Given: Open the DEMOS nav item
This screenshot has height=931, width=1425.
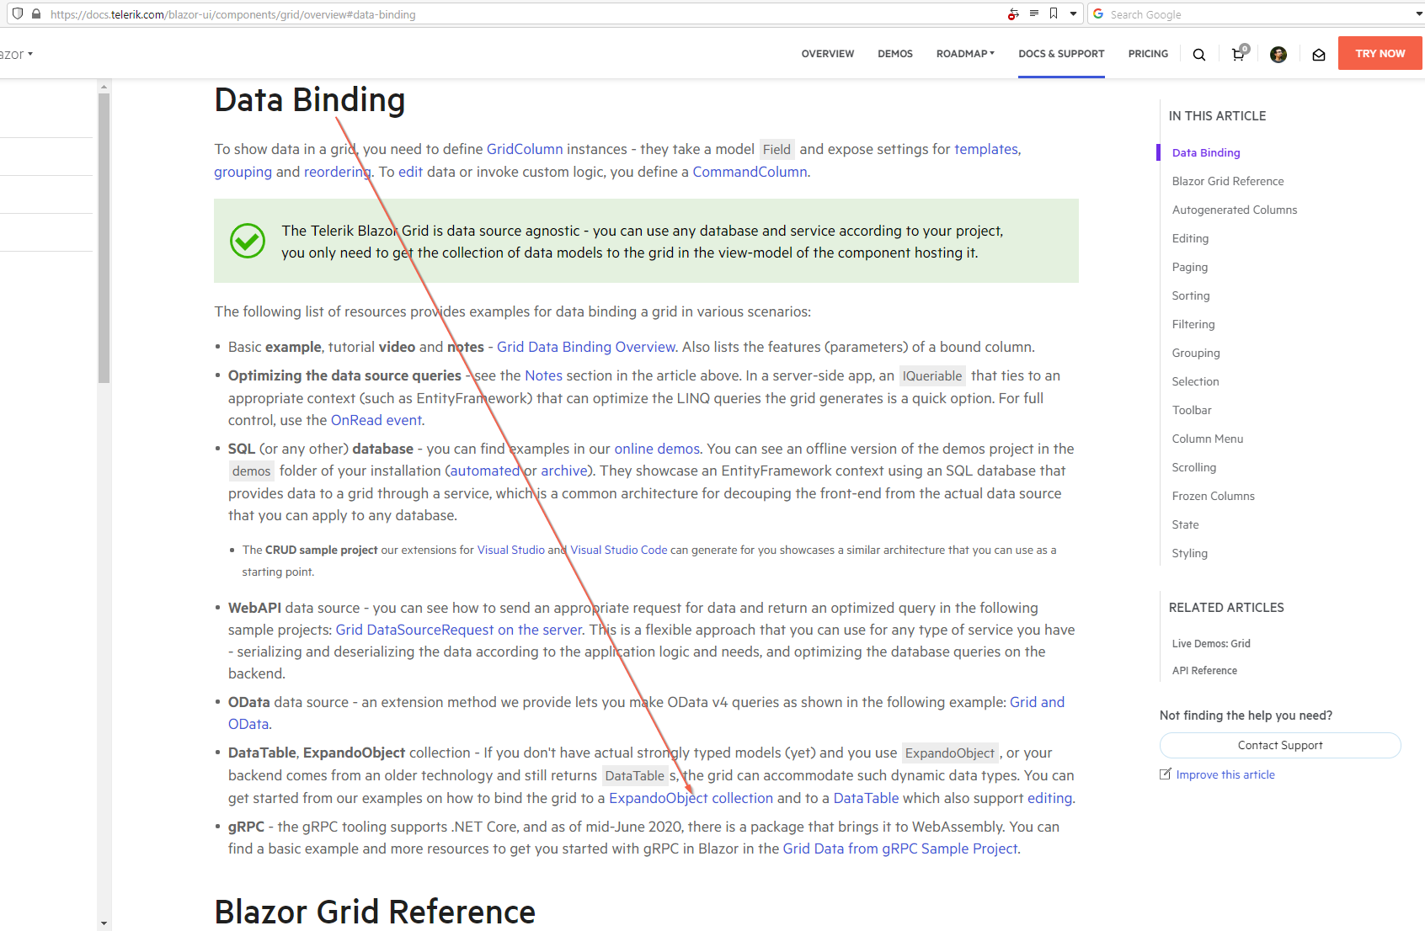Looking at the screenshot, I should tap(895, 54).
